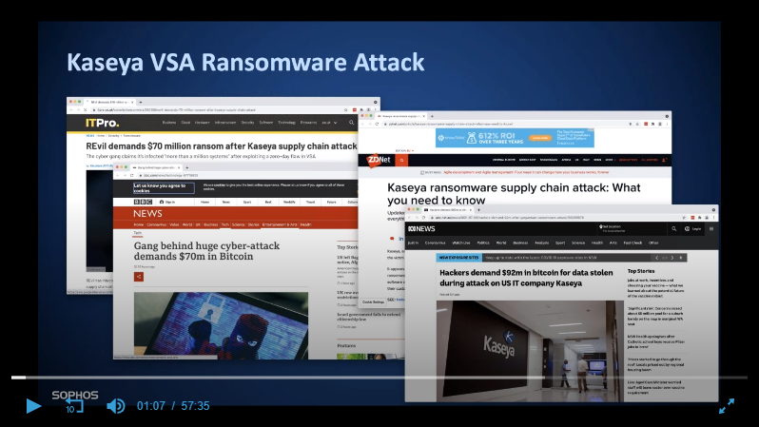Image resolution: width=759 pixels, height=427 pixels.
Task: Click the BBC logo blocks
Action: point(143,202)
